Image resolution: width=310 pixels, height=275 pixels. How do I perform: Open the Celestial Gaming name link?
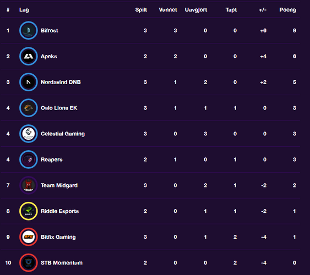tap(63, 134)
